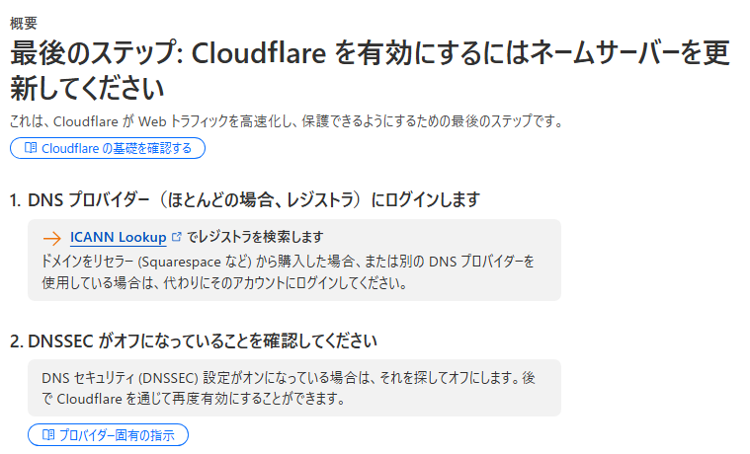Click the 概要 label above the title

[23, 23]
